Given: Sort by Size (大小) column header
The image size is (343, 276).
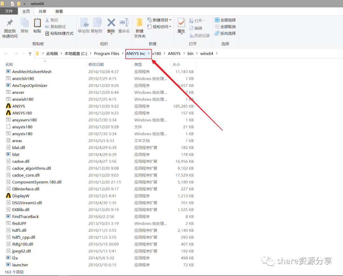Looking at the screenshot, I should [x=176, y=64].
